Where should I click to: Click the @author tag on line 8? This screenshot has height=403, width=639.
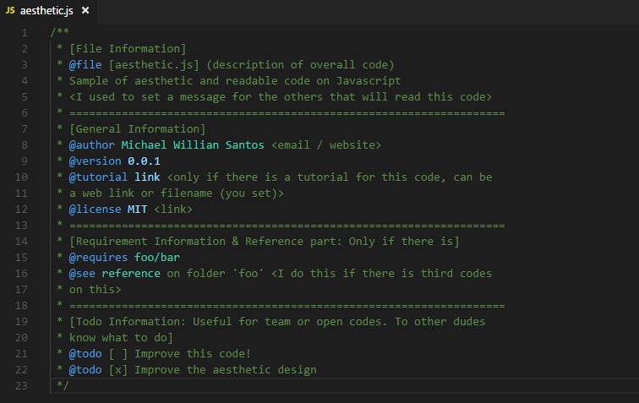click(x=92, y=145)
